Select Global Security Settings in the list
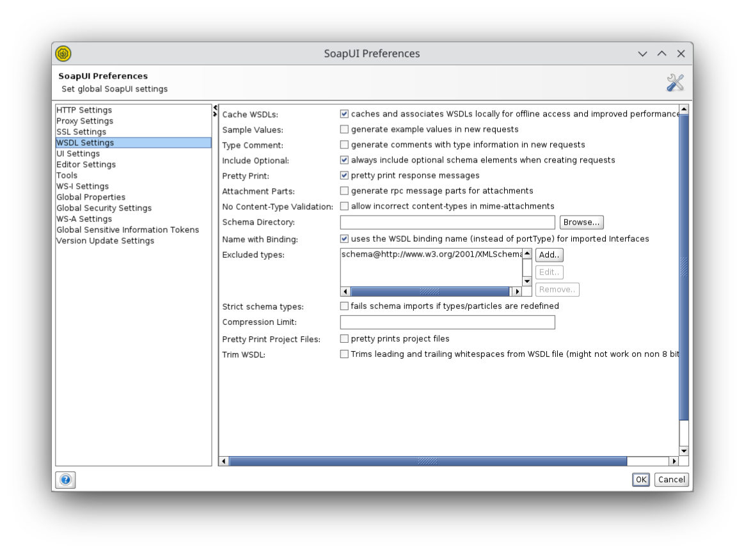 pos(104,208)
